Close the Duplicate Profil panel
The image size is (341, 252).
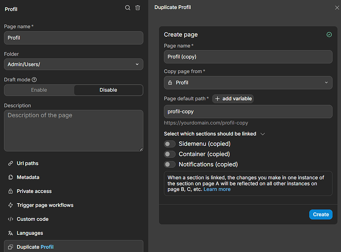337,8
